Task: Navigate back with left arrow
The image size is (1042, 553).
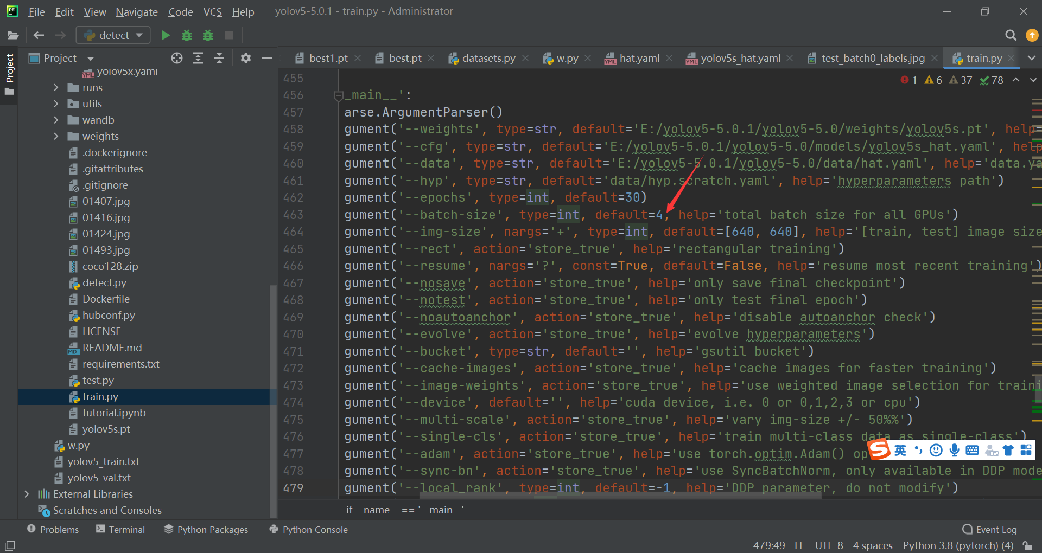Action: [x=39, y=35]
